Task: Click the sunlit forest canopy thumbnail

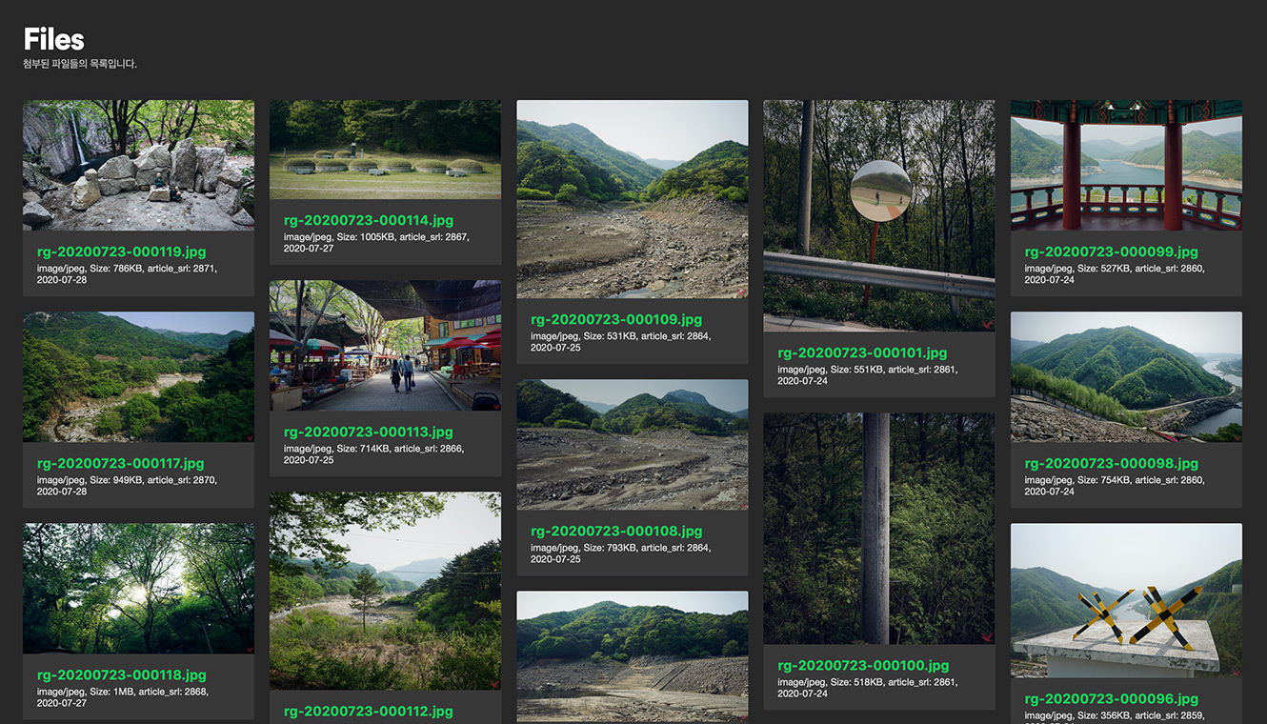Action: point(138,588)
